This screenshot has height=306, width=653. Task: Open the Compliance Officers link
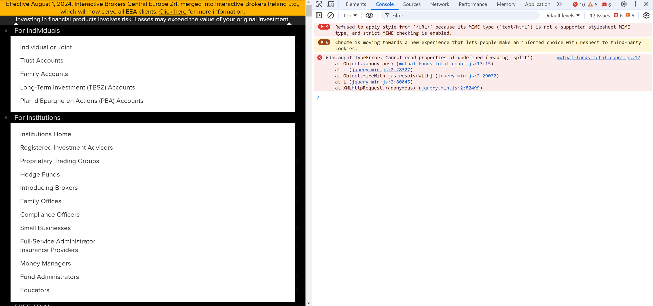point(50,214)
